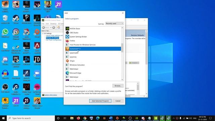Click program list scrollbar down arrow
The width and height of the screenshot is (215, 121).
[122, 79]
